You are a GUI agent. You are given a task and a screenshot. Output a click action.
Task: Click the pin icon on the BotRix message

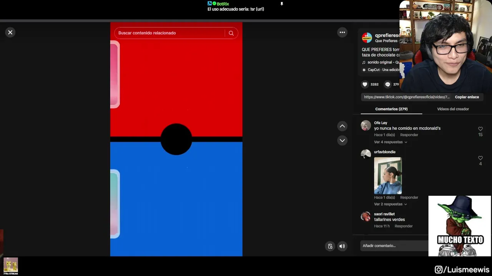coord(282,4)
